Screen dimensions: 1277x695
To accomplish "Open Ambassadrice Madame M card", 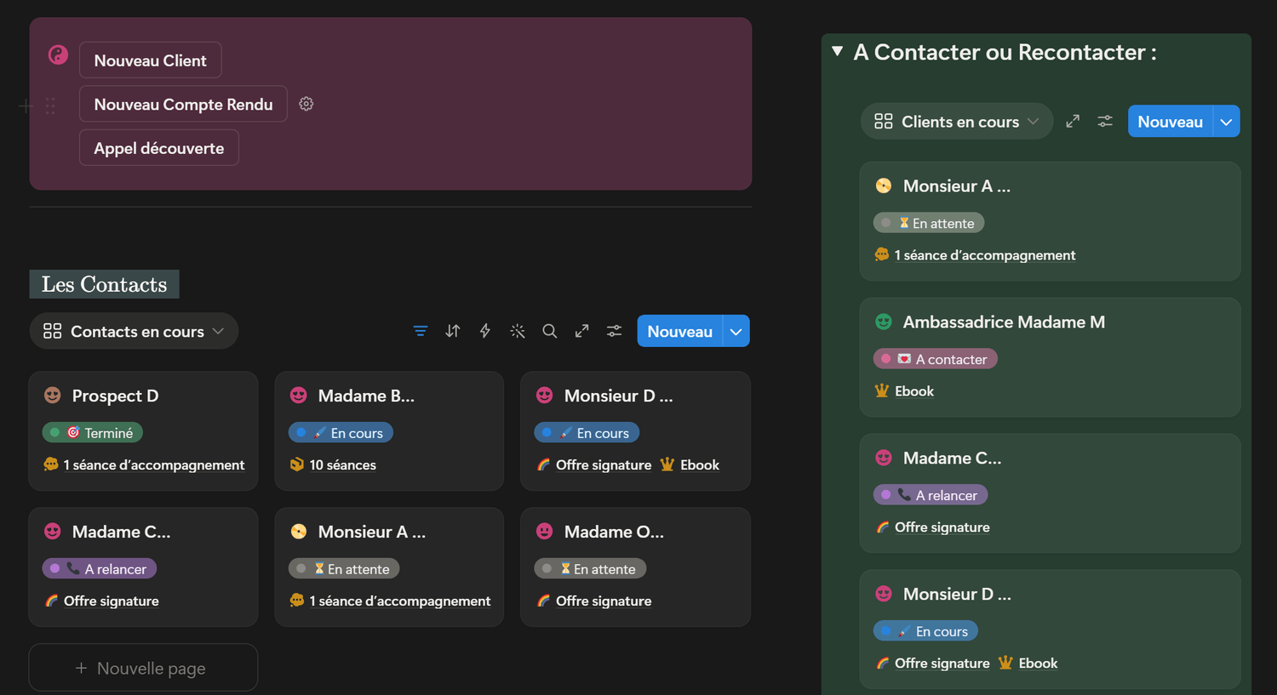I will coord(1050,357).
